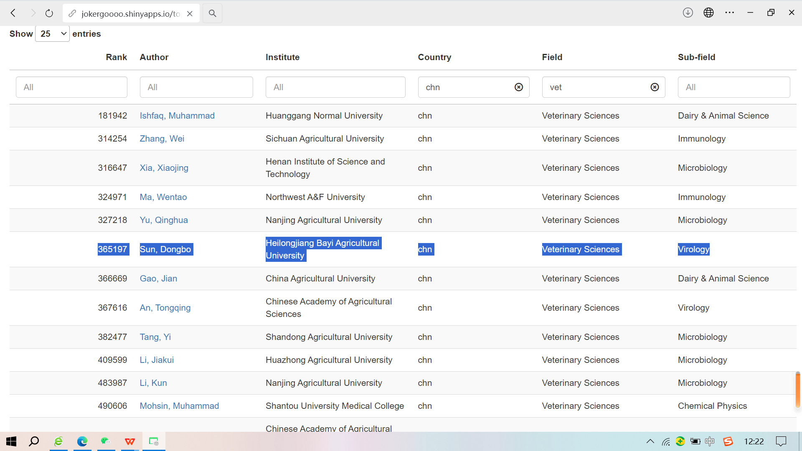Image resolution: width=802 pixels, height=451 pixels.
Task: Click the Sub-field filter input box
Action: pyautogui.click(x=733, y=87)
